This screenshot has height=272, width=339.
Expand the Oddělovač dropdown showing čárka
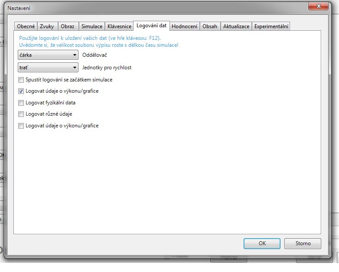(48, 55)
